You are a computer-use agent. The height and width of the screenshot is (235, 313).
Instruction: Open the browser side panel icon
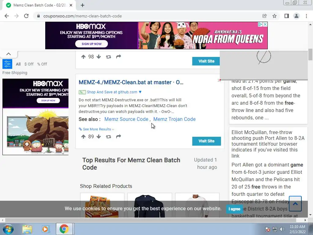[287, 16]
